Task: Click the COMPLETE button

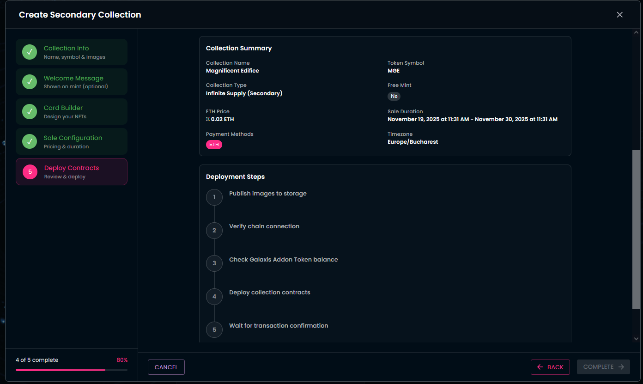Action: [603, 367]
